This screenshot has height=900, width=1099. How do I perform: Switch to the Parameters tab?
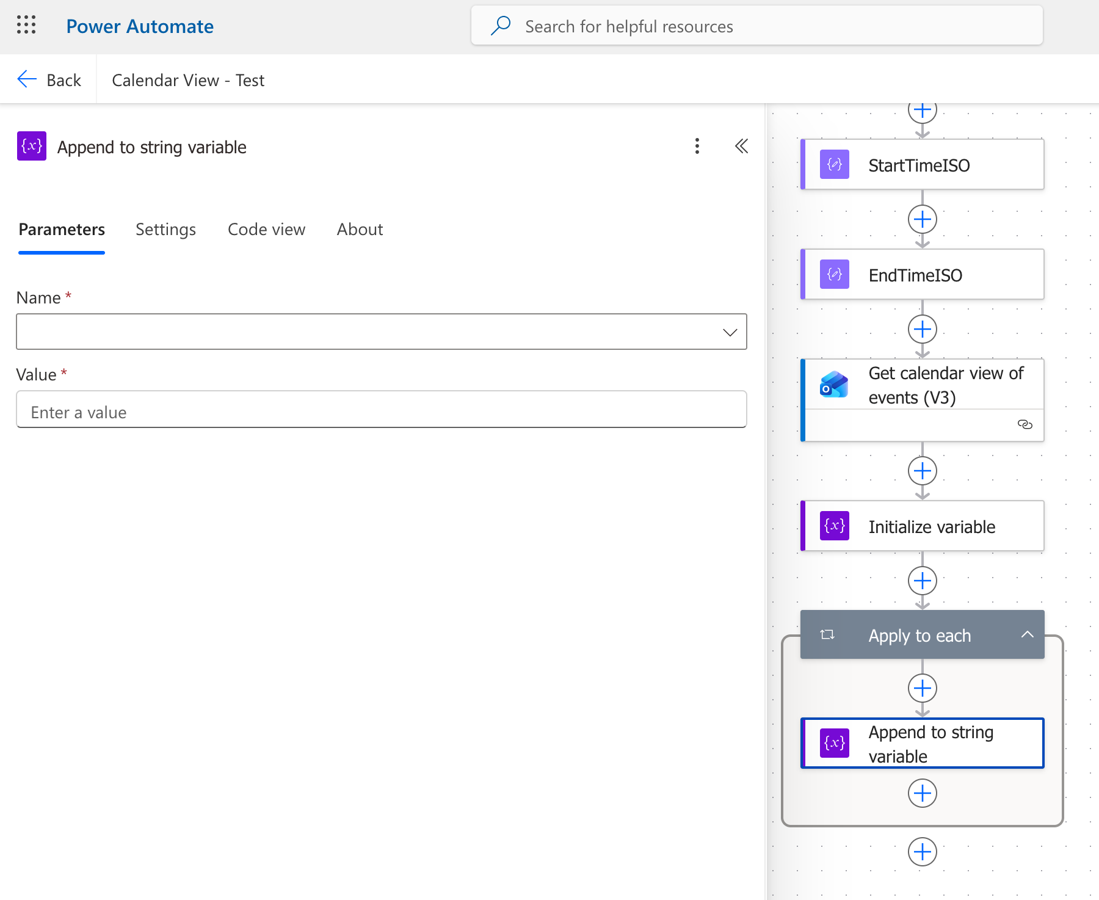62,230
